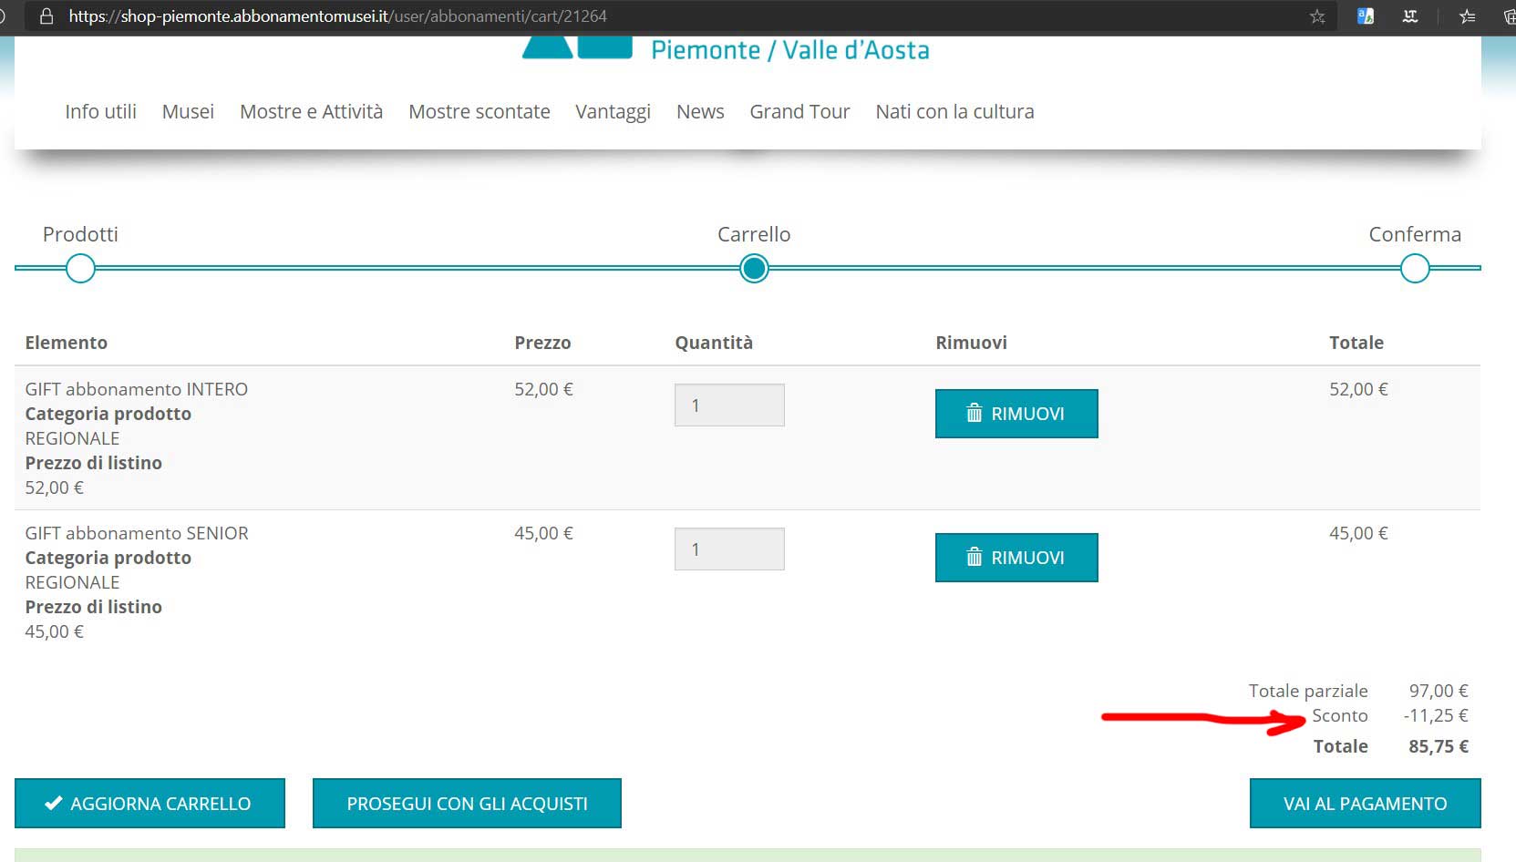Remove GIFT abbonamento INTERO with RIMUOVI button
This screenshot has width=1516, height=862.
coord(1016,414)
